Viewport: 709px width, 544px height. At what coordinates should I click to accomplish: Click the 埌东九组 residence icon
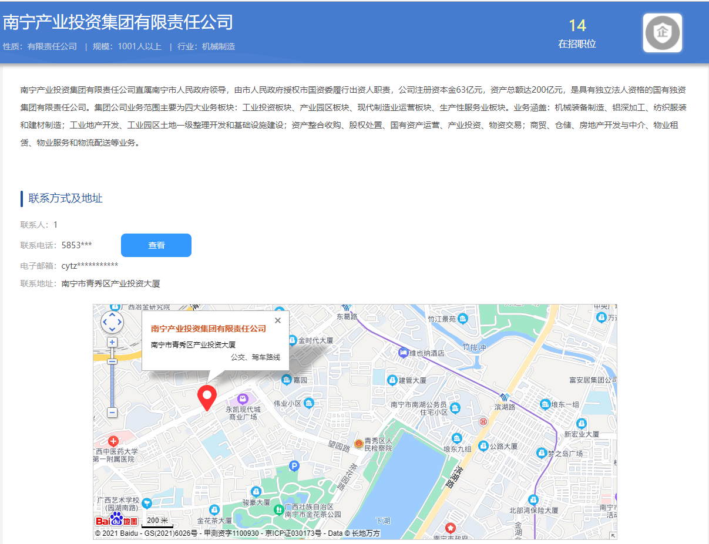point(457,438)
